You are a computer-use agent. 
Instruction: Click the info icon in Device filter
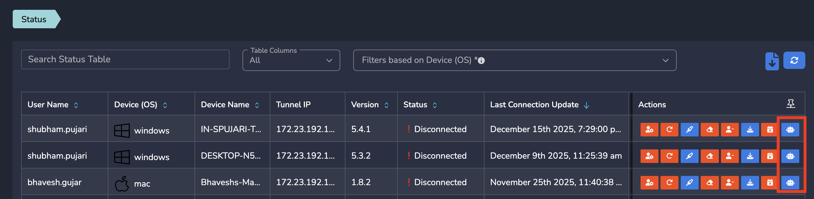(x=481, y=61)
